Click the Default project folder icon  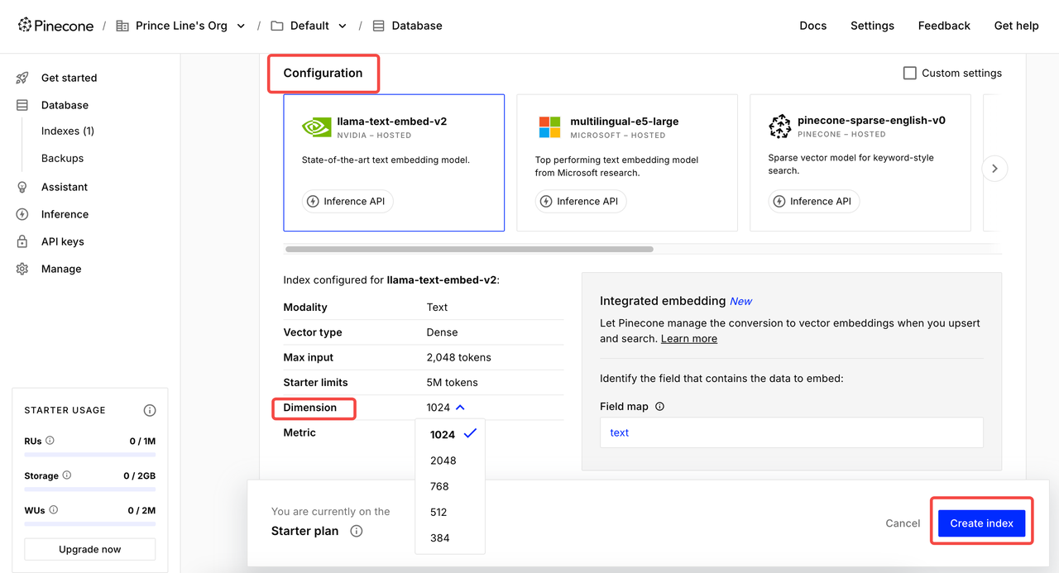point(277,26)
